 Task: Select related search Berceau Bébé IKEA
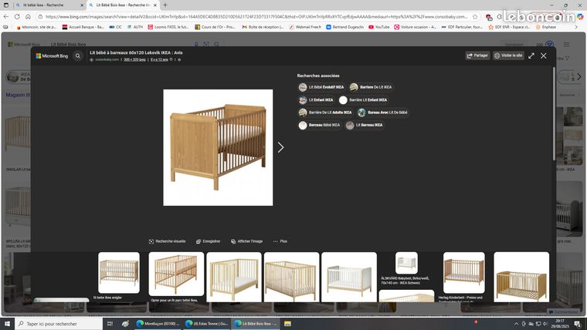coord(319,125)
